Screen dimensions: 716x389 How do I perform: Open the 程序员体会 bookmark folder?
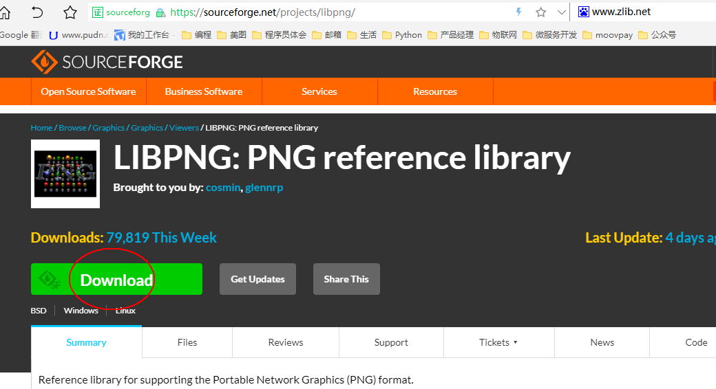[x=279, y=35]
